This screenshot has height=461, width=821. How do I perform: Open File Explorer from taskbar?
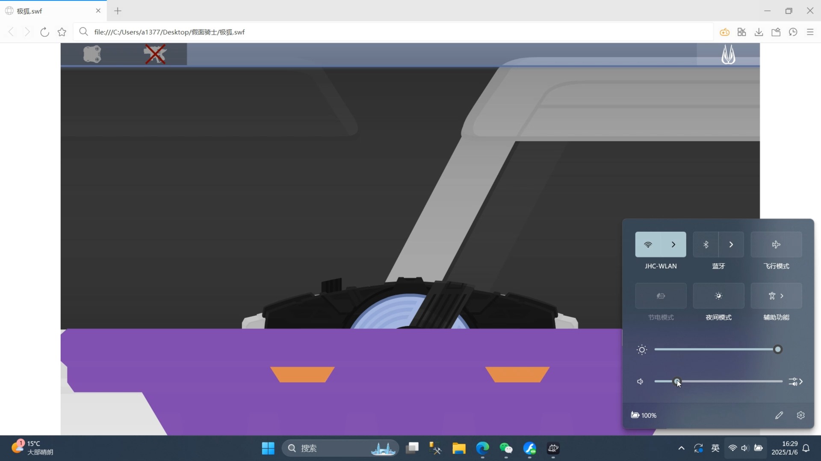[x=459, y=448]
